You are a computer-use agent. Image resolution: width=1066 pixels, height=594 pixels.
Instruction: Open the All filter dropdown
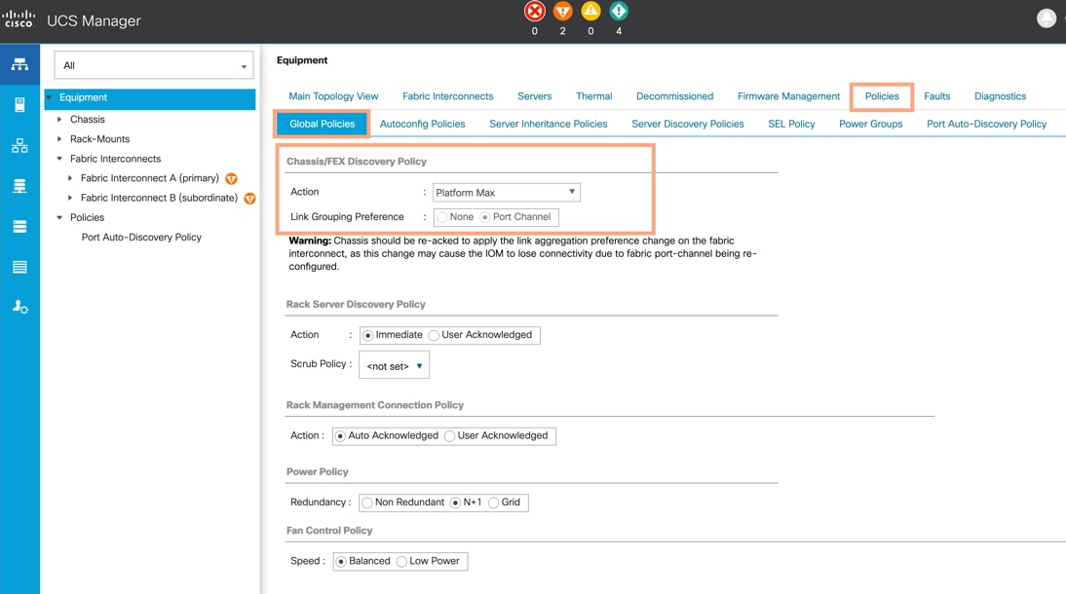[154, 65]
